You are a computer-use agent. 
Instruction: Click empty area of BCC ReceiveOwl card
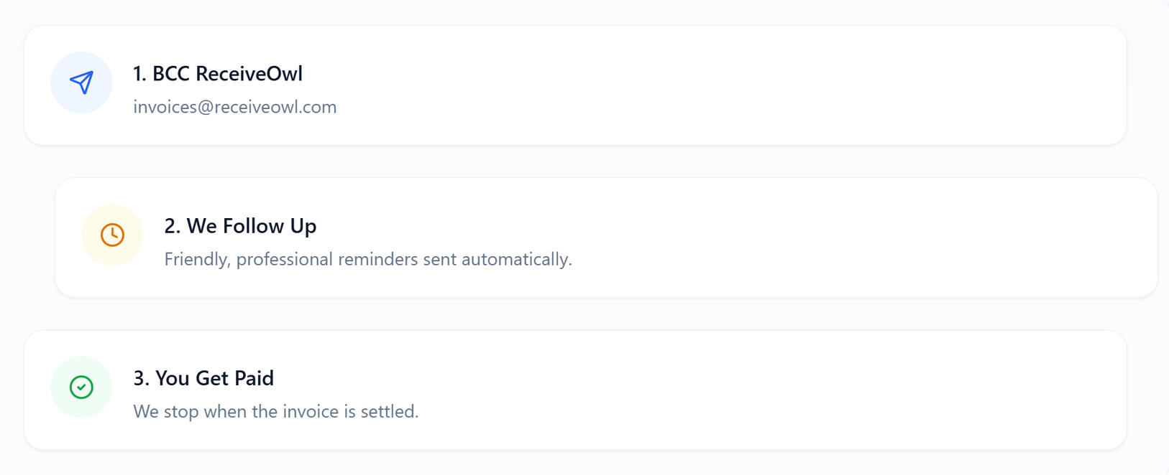click(x=719, y=86)
